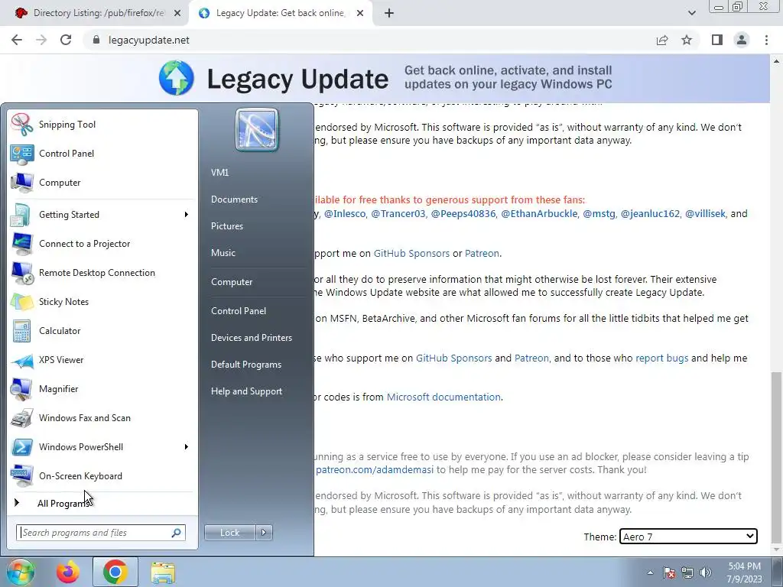783x587 pixels.
Task: Click the Search programs and files box
Action: (x=101, y=533)
